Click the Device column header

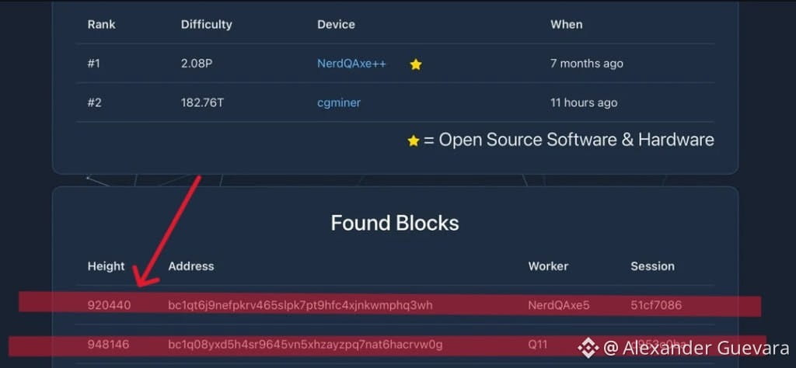coord(336,24)
